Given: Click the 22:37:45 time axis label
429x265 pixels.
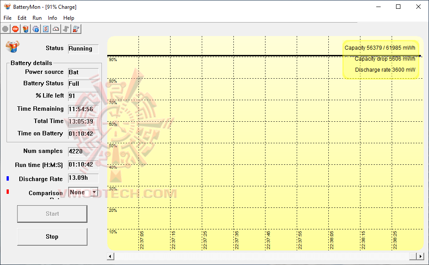Looking at the screenshot, I should (269, 240).
